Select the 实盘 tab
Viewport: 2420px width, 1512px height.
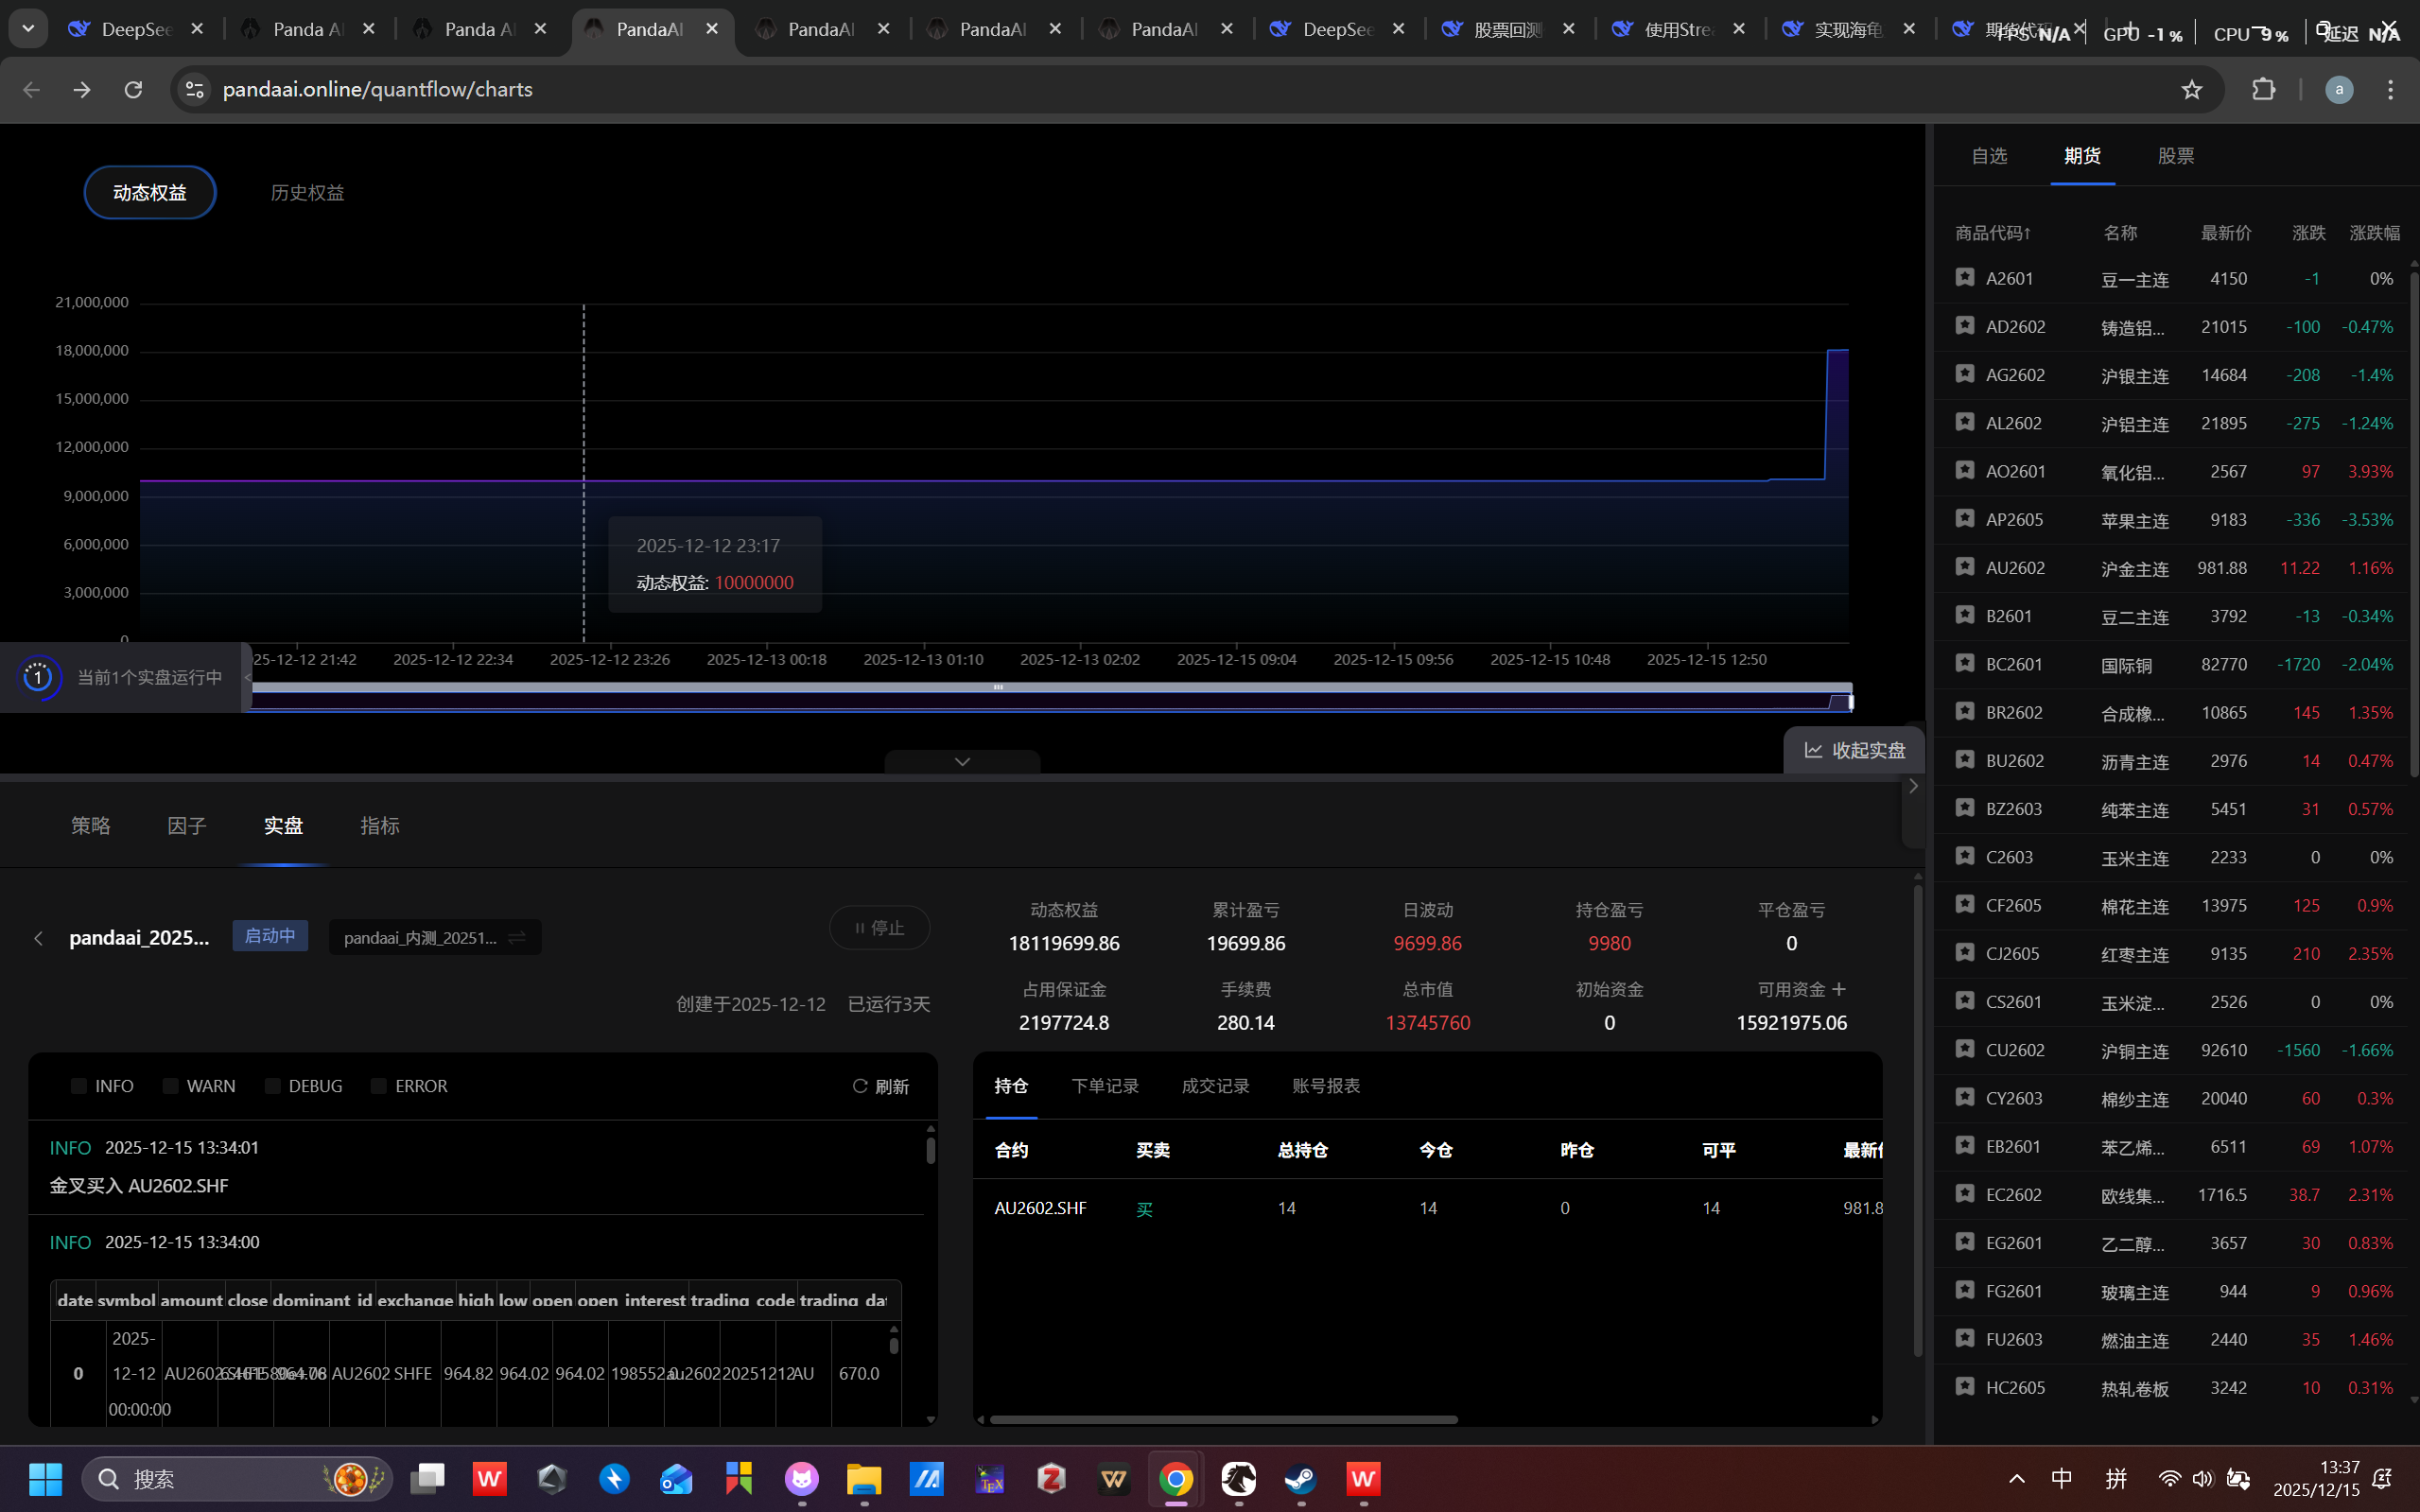point(283,825)
